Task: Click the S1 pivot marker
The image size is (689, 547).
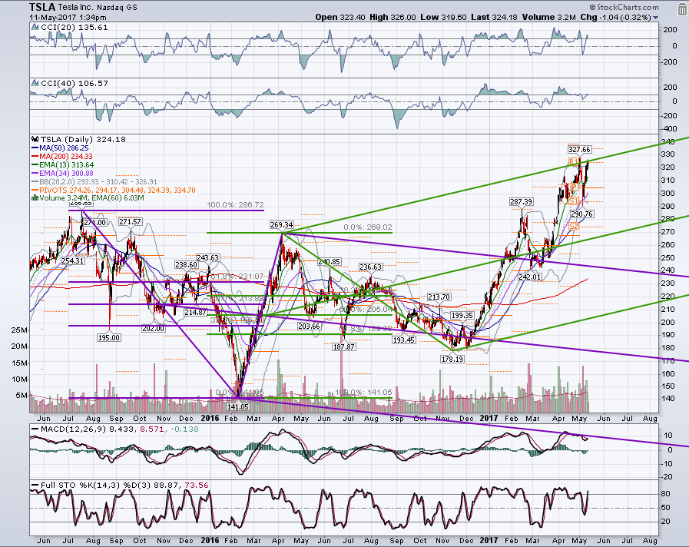Action: point(574,201)
